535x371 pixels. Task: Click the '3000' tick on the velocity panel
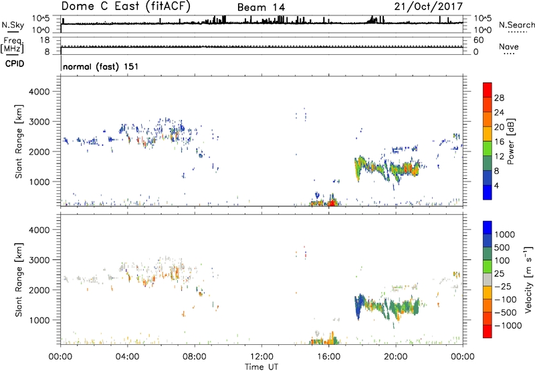coord(39,260)
